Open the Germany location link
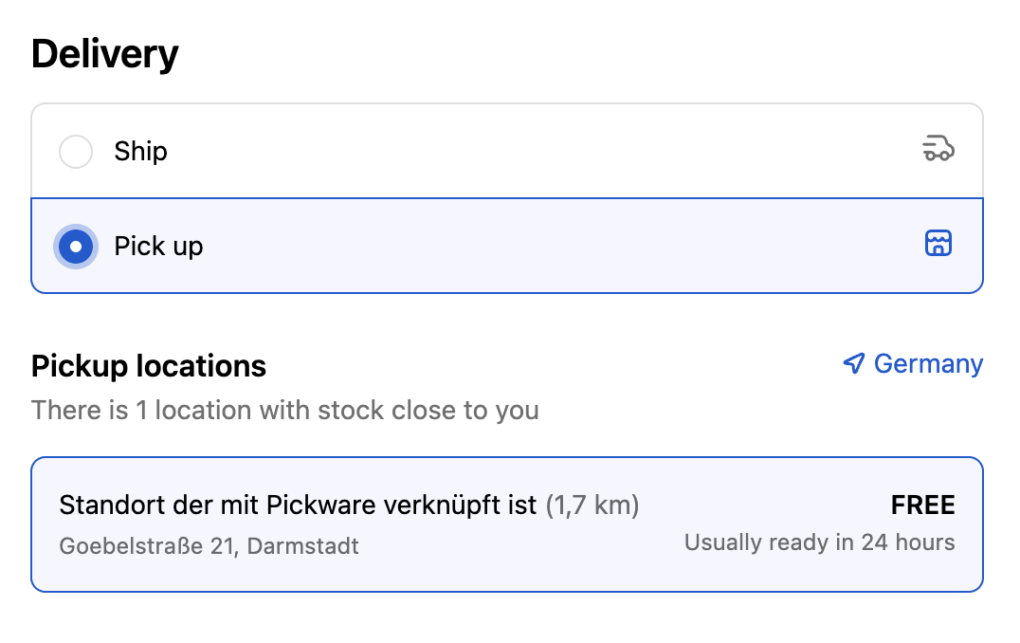The image size is (1020, 643). (927, 364)
